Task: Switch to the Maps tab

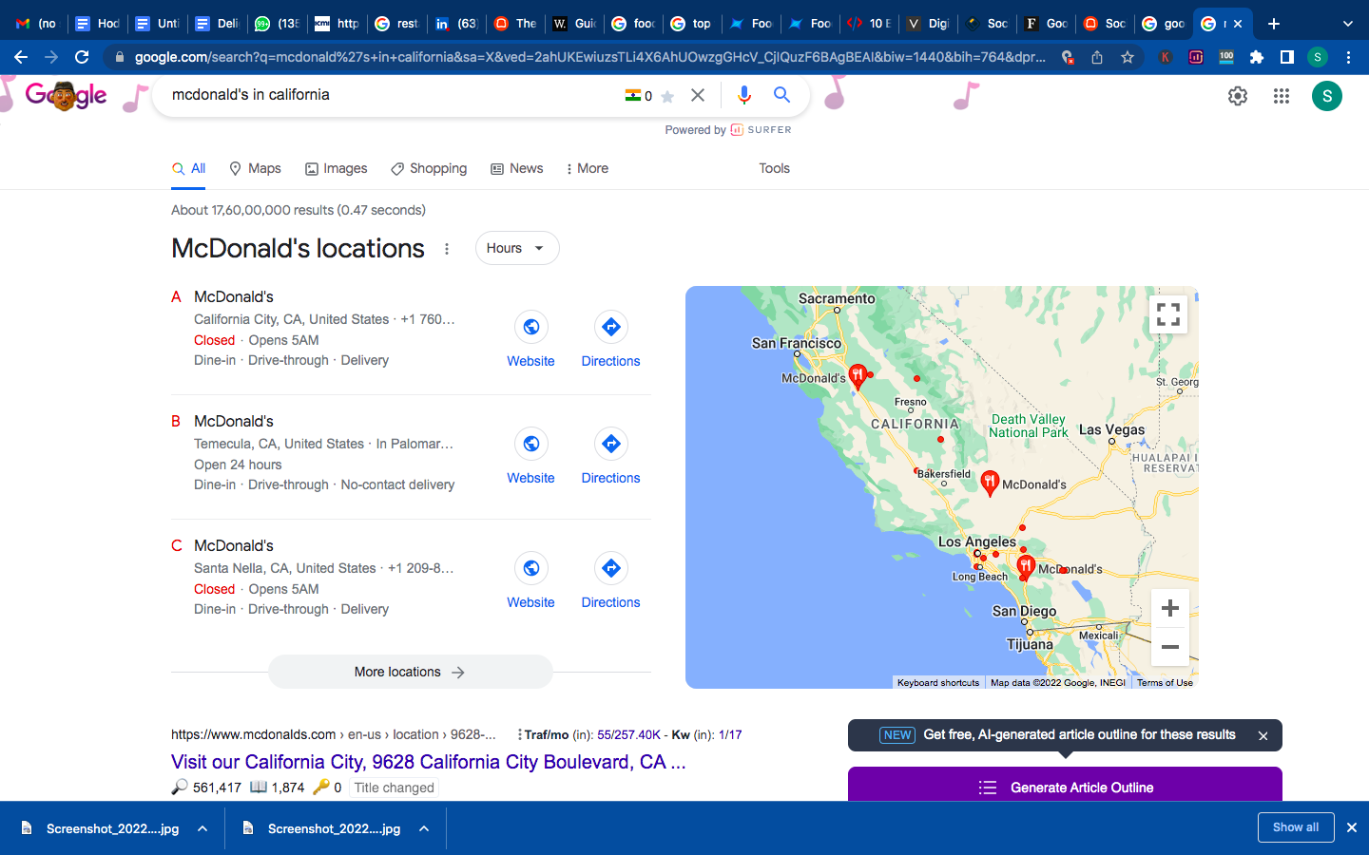Action: (x=255, y=168)
